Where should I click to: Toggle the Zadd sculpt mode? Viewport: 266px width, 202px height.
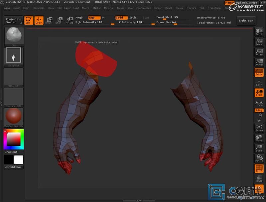click(x=121, y=18)
